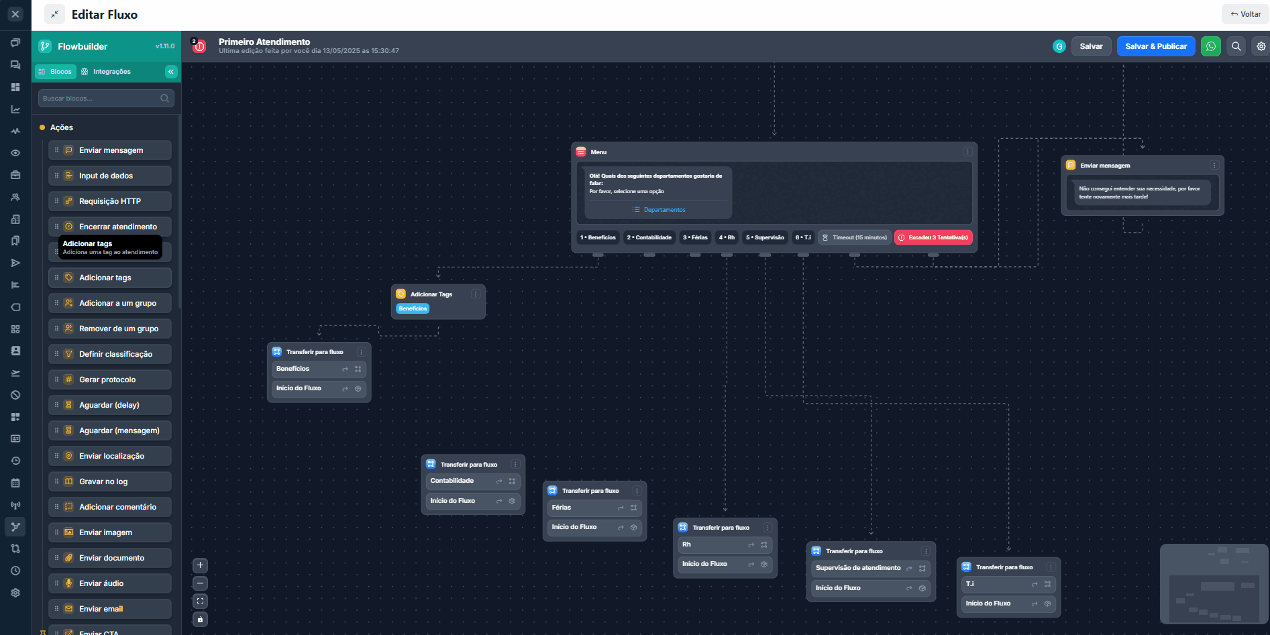Image resolution: width=1270 pixels, height=635 pixels.
Task: Open Adicionar Tags node options menu
Action: (x=475, y=294)
